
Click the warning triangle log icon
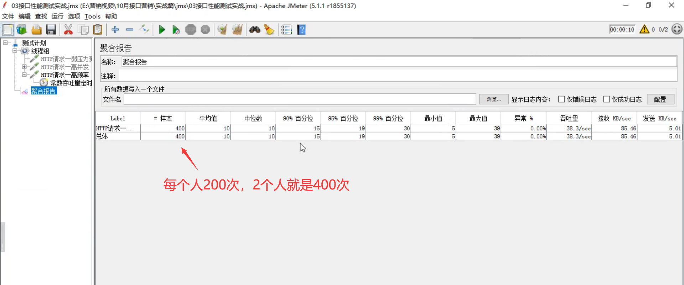point(644,29)
